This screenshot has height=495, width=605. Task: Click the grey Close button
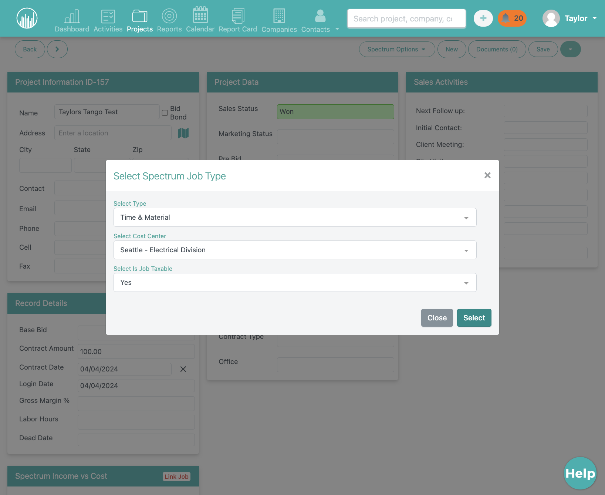(x=437, y=318)
